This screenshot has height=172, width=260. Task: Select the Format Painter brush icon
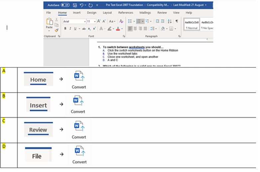(57, 30)
